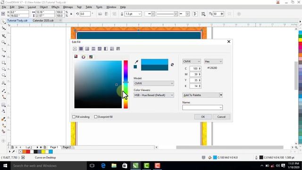The width and height of the screenshot is (302, 170).
Task: Select the Rectangle tool in toolbox
Action: 3,63
